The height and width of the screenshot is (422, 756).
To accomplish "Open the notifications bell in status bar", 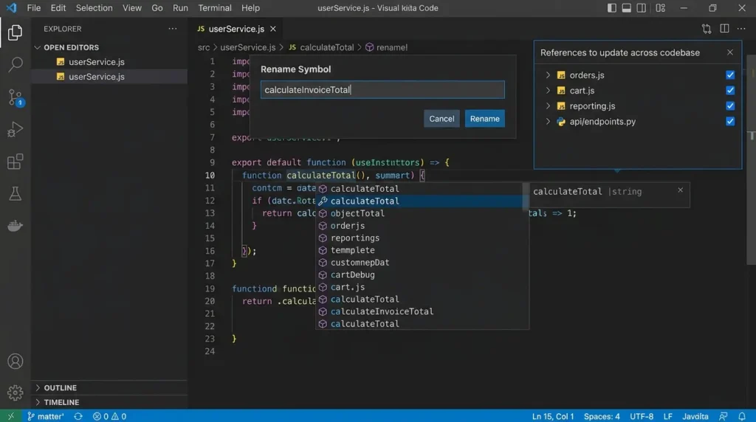I will (x=741, y=416).
